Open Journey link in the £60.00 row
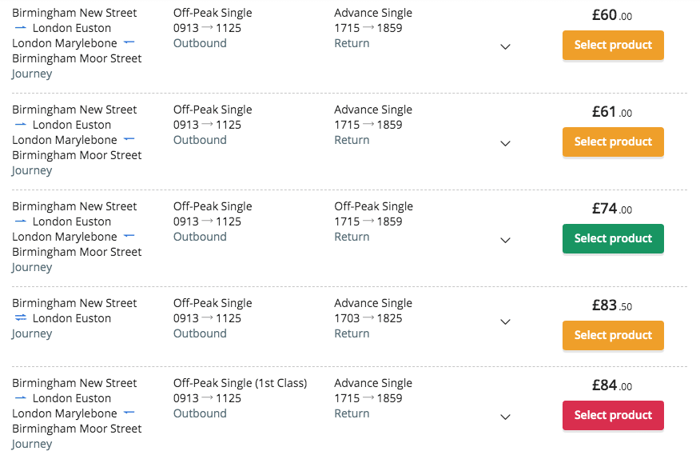700x459 pixels. click(x=32, y=74)
